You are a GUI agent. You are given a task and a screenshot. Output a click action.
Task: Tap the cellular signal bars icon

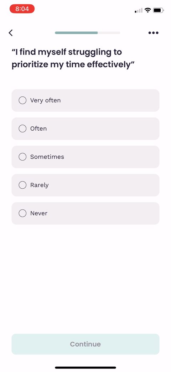tap(139, 10)
